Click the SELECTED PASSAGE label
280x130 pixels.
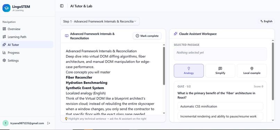[187, 45]
